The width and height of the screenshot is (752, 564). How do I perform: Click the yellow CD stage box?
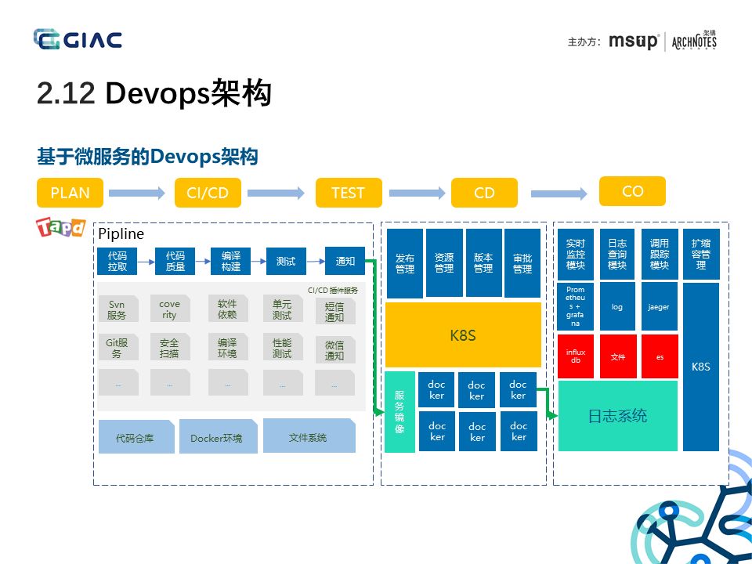click(x=484, y=193)
